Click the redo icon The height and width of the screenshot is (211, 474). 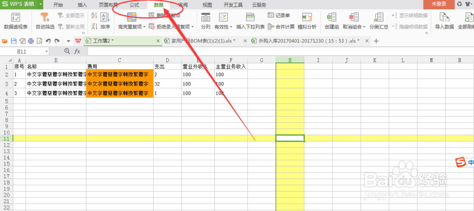tap(56, 41)
